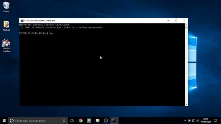
Task: Show hidden system tray icons
Action: 185,121
